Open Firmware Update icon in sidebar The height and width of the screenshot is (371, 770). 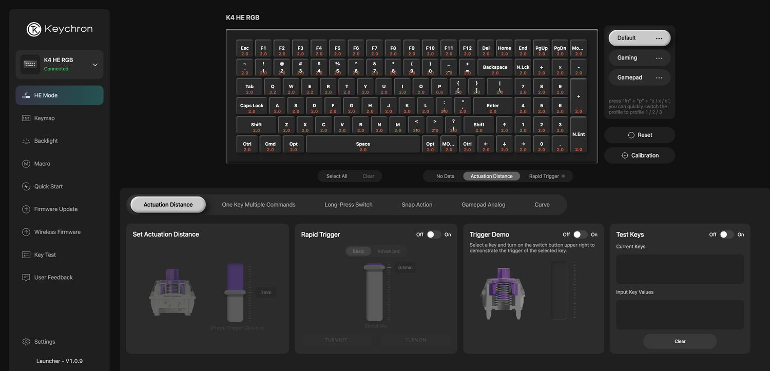click(x=26, y=209)
